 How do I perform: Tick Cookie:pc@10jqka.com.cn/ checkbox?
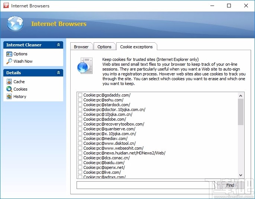click(80, 114)
